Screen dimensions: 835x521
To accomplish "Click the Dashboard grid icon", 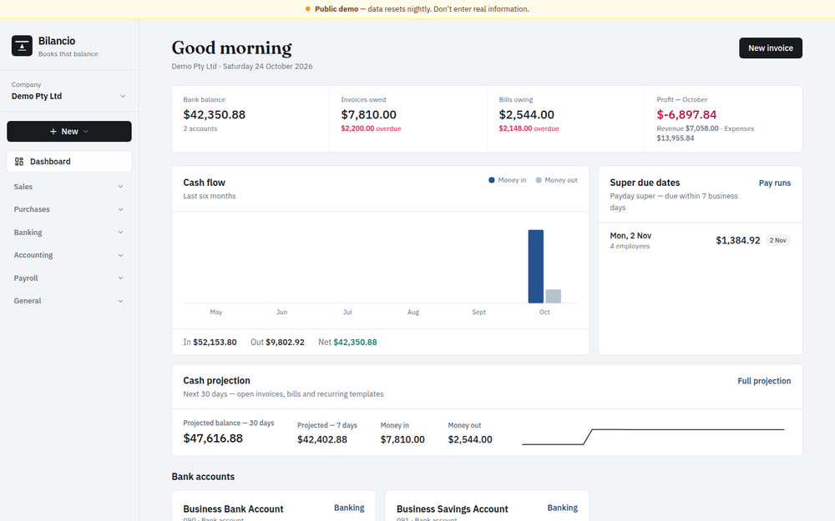I will pyautogui.click(x=19, y=162).
